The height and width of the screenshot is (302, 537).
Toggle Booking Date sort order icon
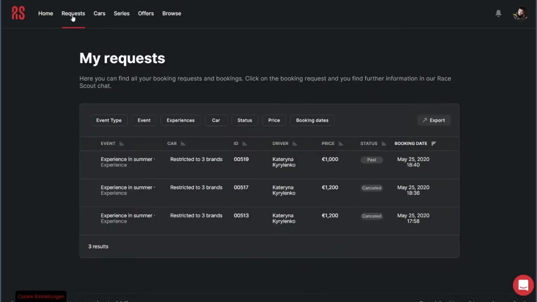point(433,143)
